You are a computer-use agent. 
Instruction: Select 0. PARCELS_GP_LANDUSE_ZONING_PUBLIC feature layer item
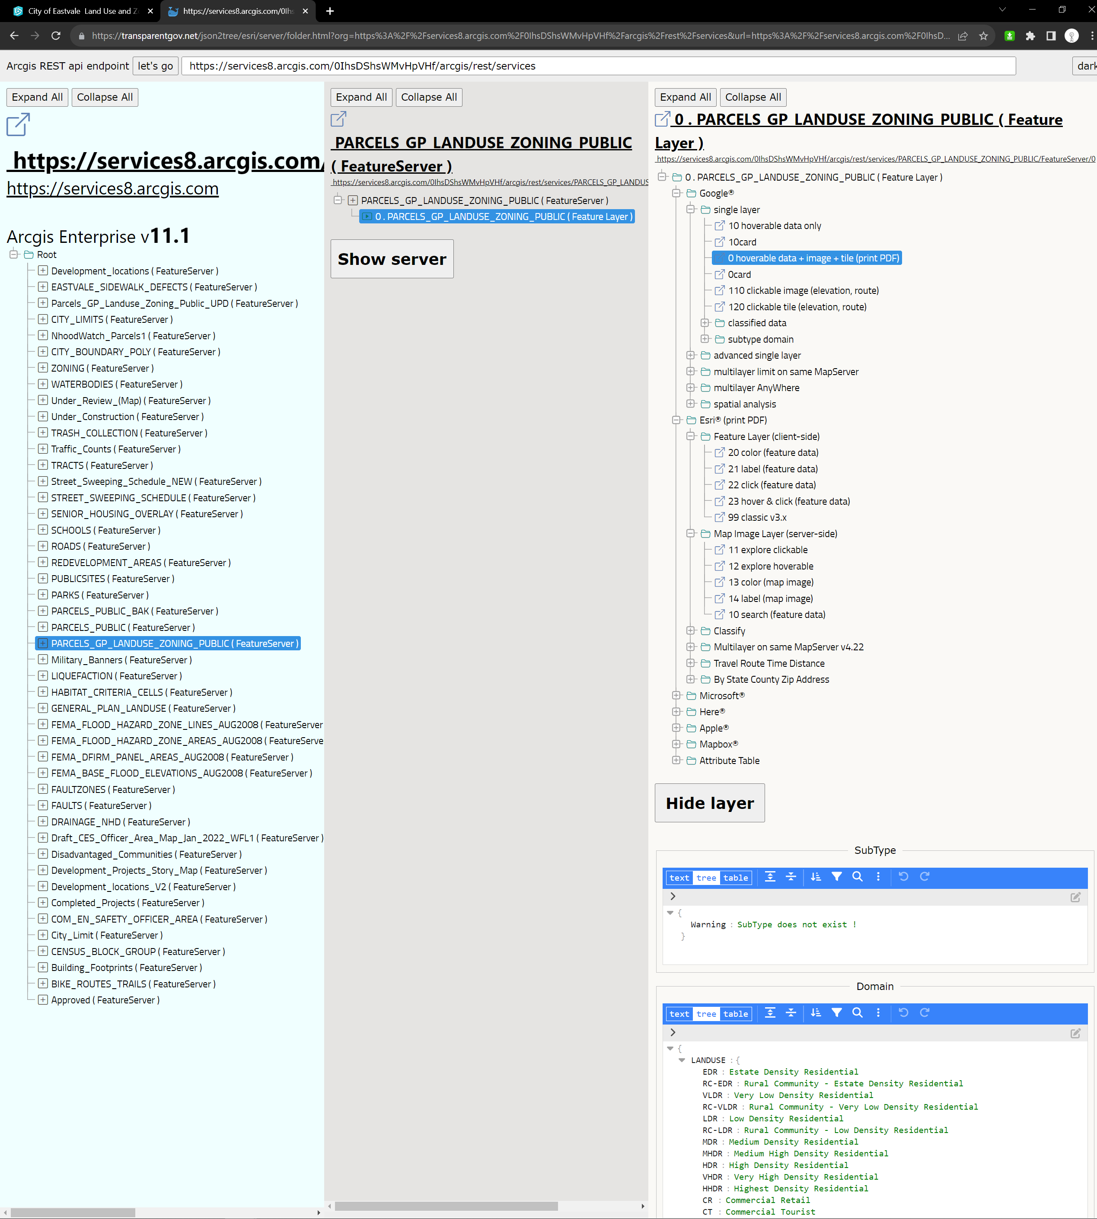click(497, 216)
